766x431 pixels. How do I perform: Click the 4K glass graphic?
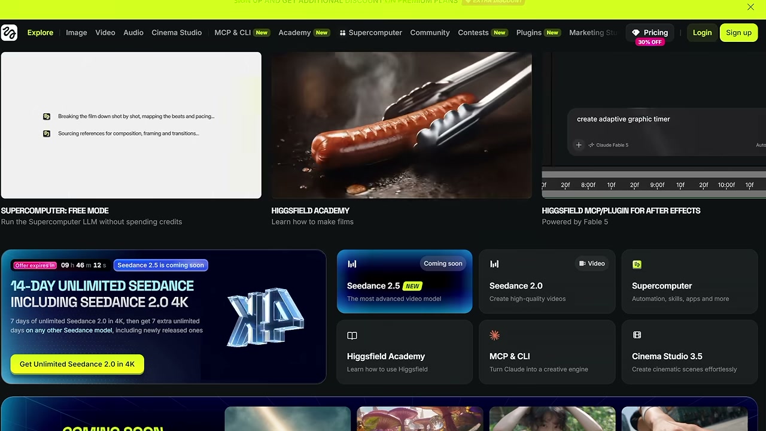pos(265,317)
